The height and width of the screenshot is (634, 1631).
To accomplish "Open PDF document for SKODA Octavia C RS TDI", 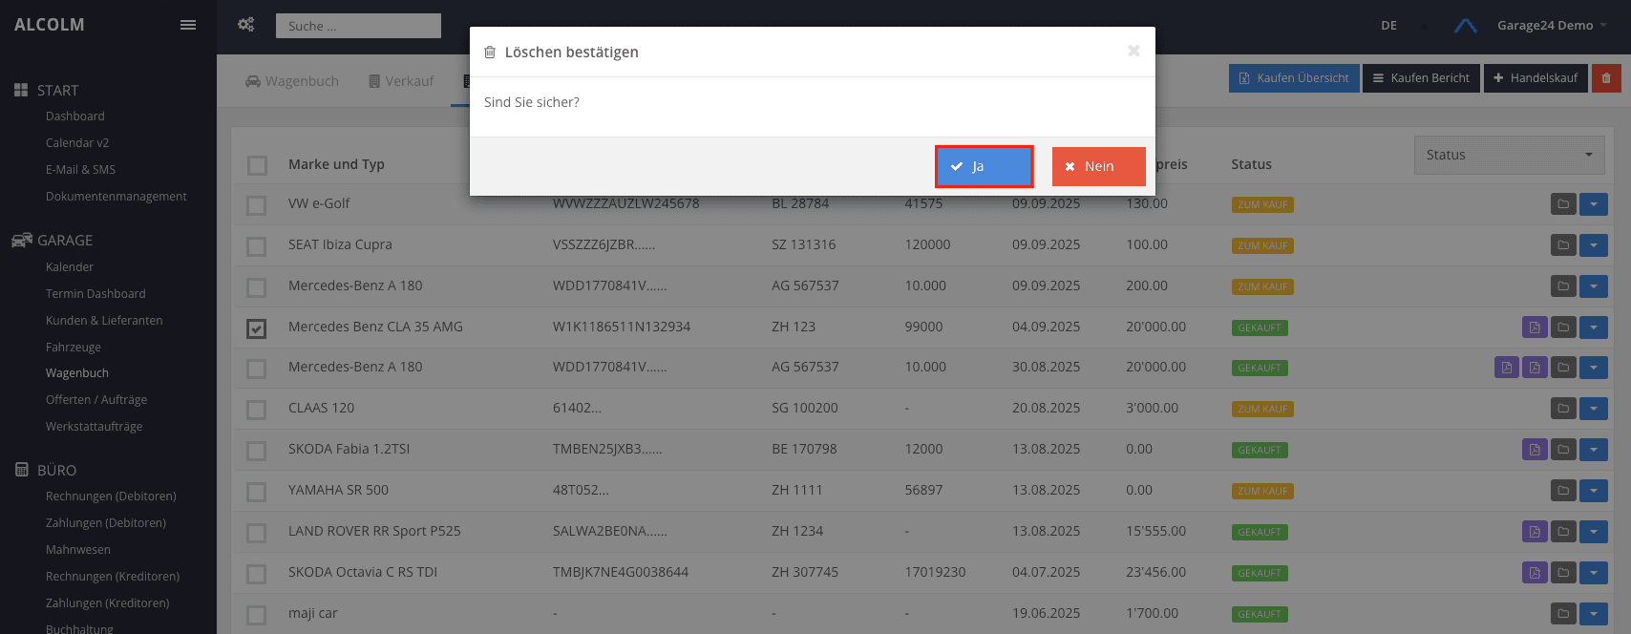I will pyautogui.click(x=1535, y=573).
